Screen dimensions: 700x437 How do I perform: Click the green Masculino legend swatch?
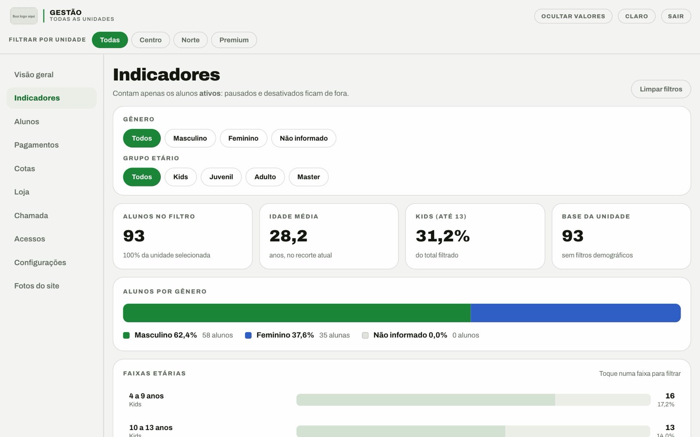click(126, 335)
